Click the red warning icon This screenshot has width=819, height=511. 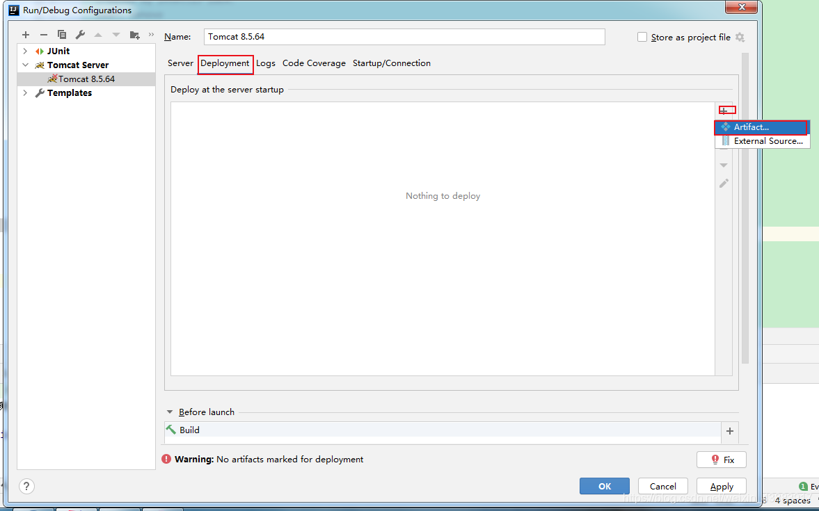point(166,459)
